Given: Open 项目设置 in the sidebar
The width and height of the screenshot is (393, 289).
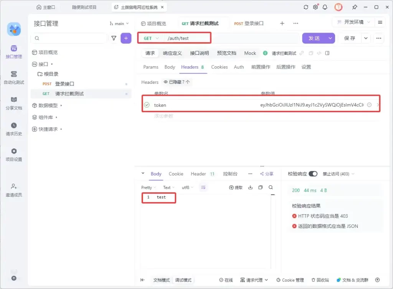Looking at the screenshot, I should point(14,155).
